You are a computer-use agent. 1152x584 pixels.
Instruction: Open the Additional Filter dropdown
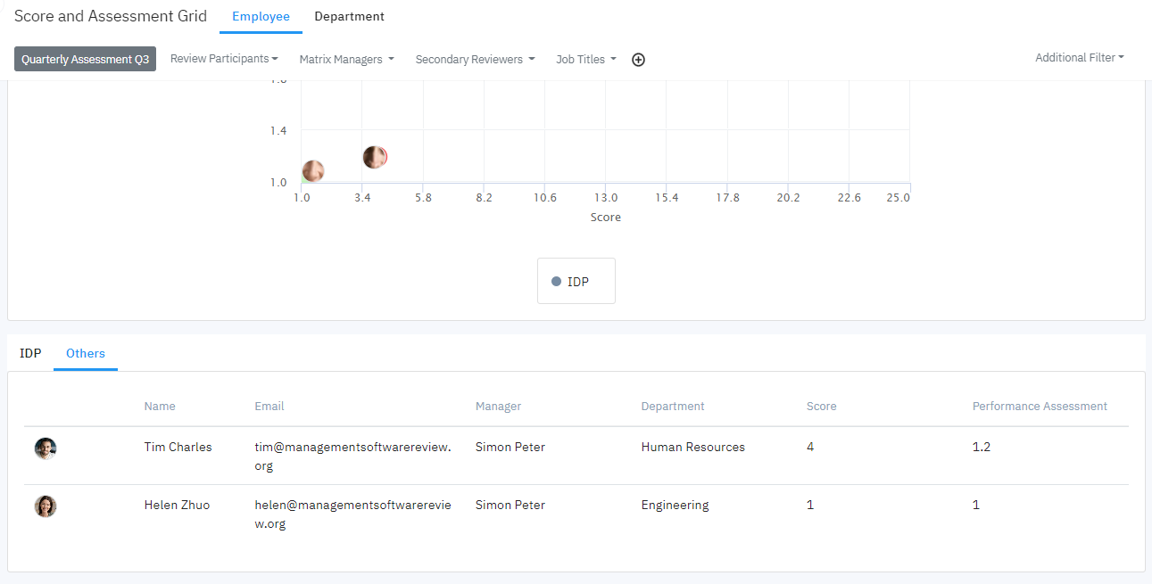[x=1079, y=58]
